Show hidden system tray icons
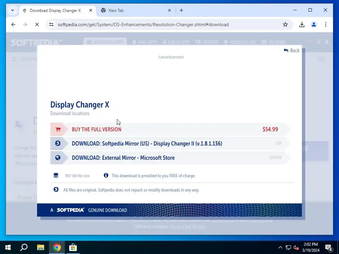This screenshot has width=339, height=254. click(x=280, y=247)
